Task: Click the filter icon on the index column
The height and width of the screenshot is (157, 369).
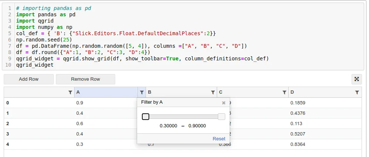Action: pos(70,92)
